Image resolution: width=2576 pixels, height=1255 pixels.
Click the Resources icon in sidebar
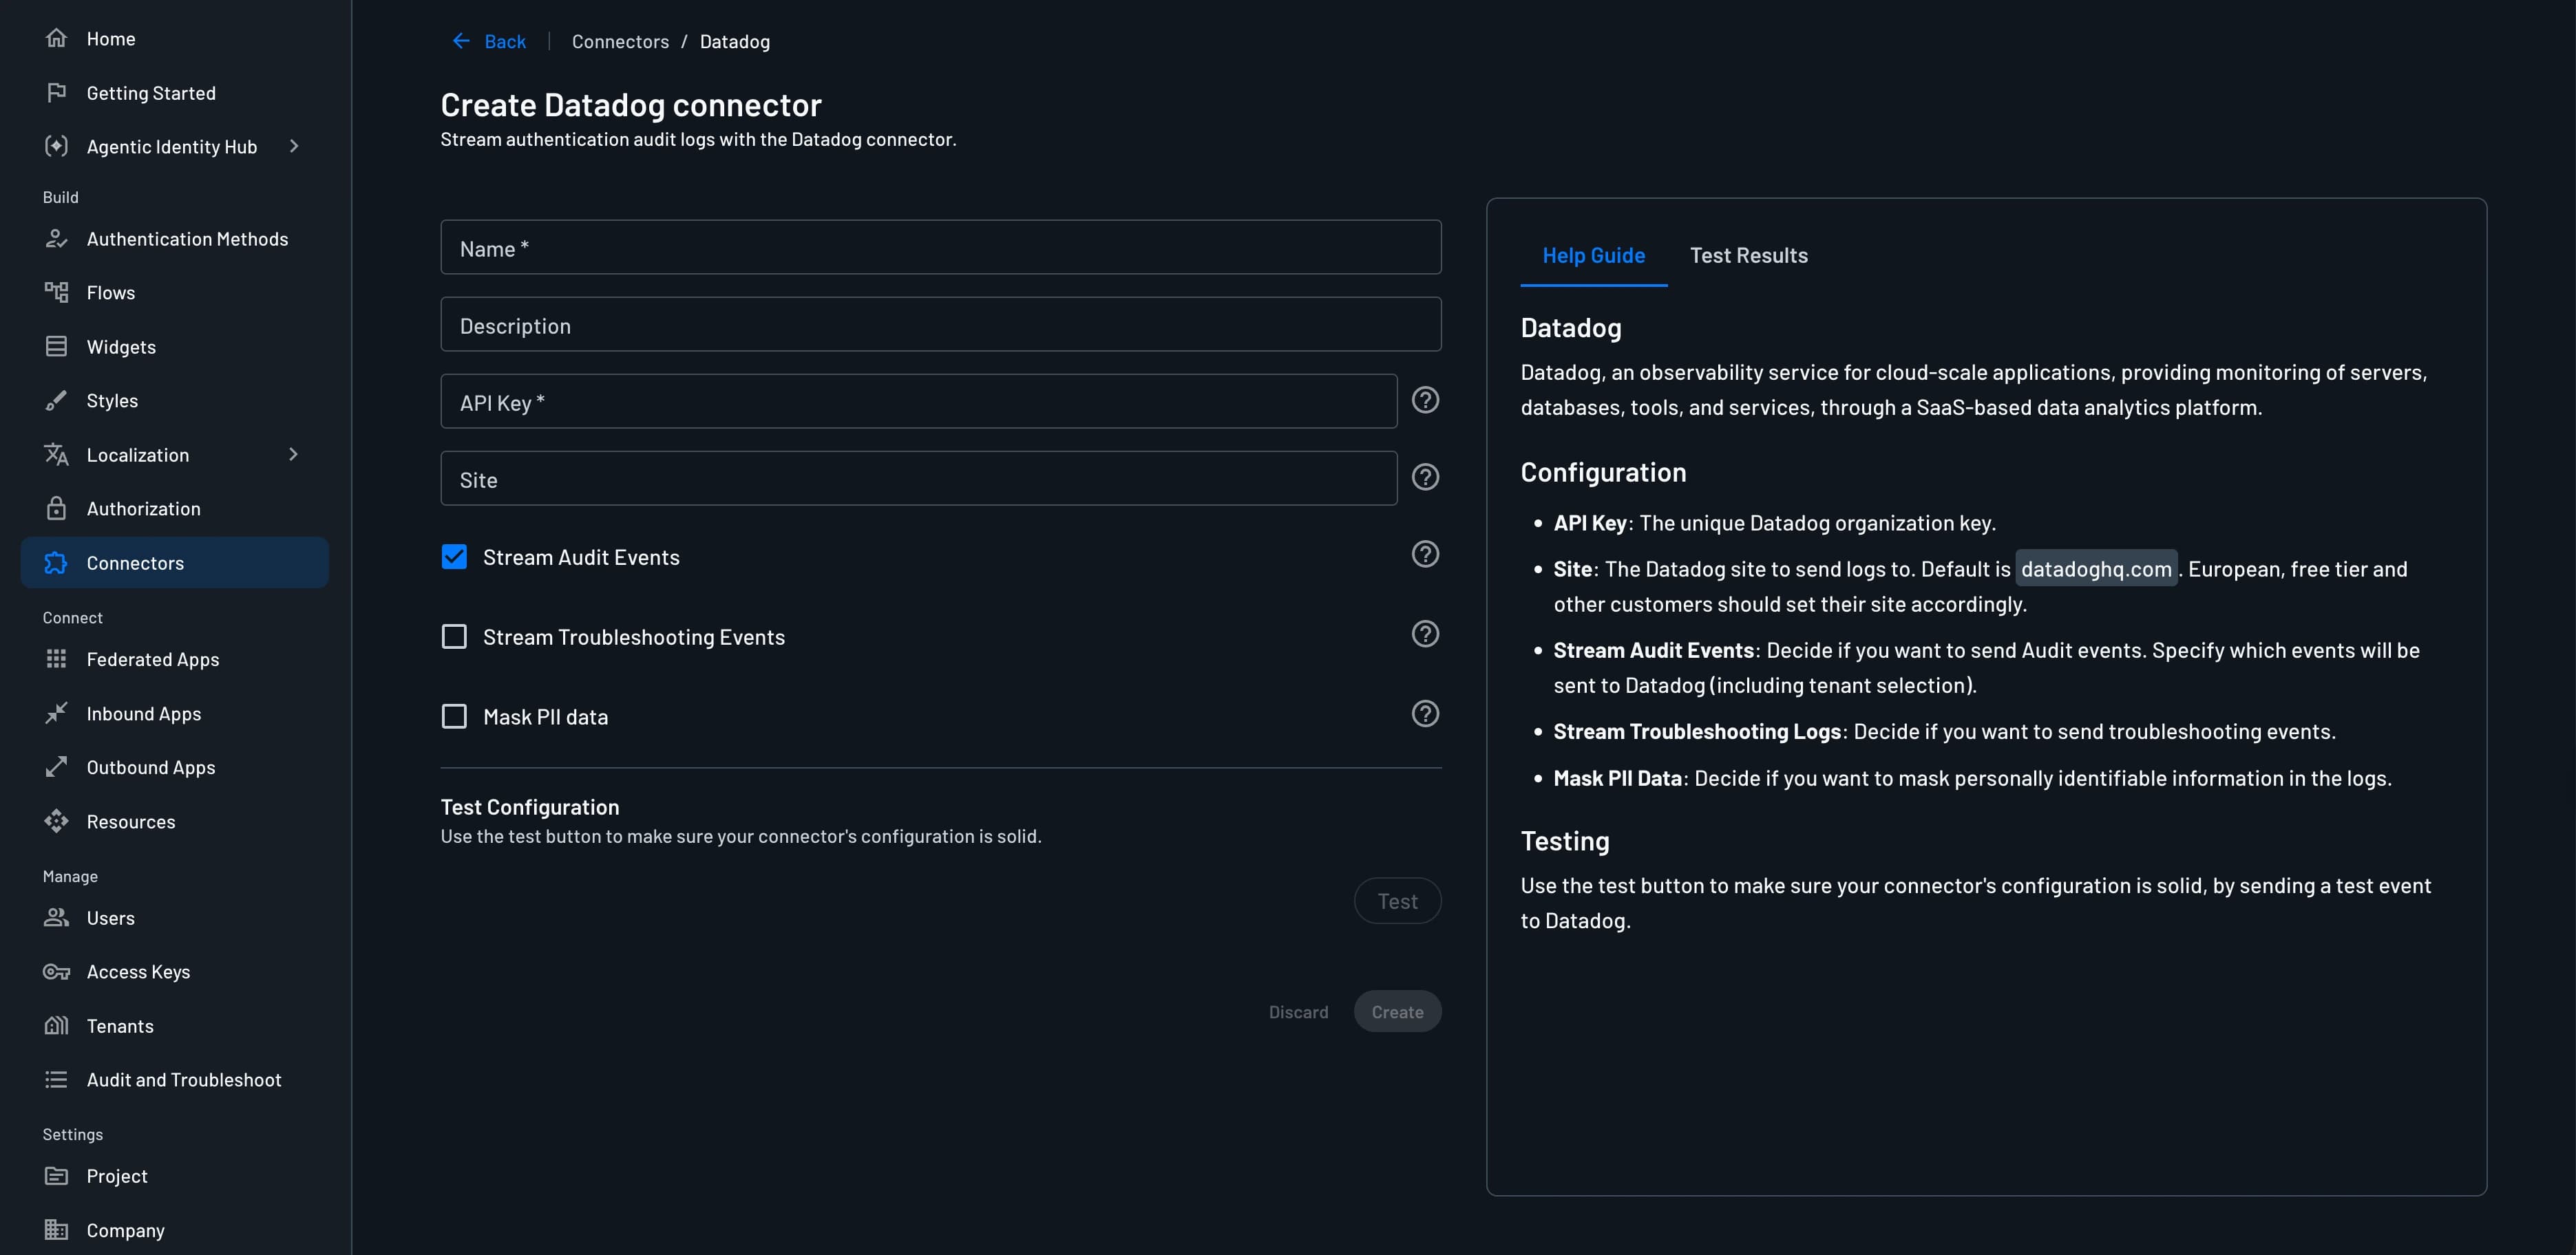[x=56, y=820]
